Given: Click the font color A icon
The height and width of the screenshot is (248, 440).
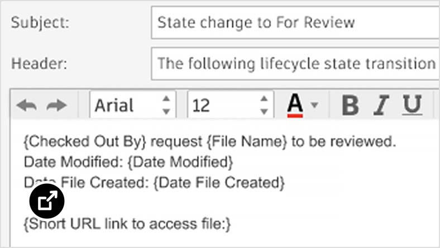Looking at the screenshot, I should [295, 106].
